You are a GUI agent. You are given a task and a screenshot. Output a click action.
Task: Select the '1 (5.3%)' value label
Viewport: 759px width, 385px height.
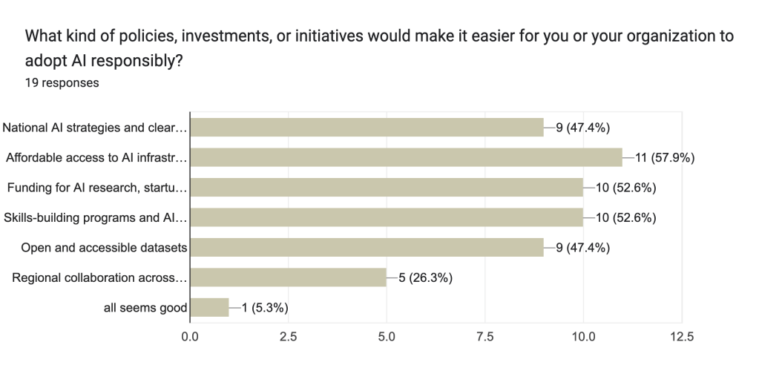click(x=264, y=308)
